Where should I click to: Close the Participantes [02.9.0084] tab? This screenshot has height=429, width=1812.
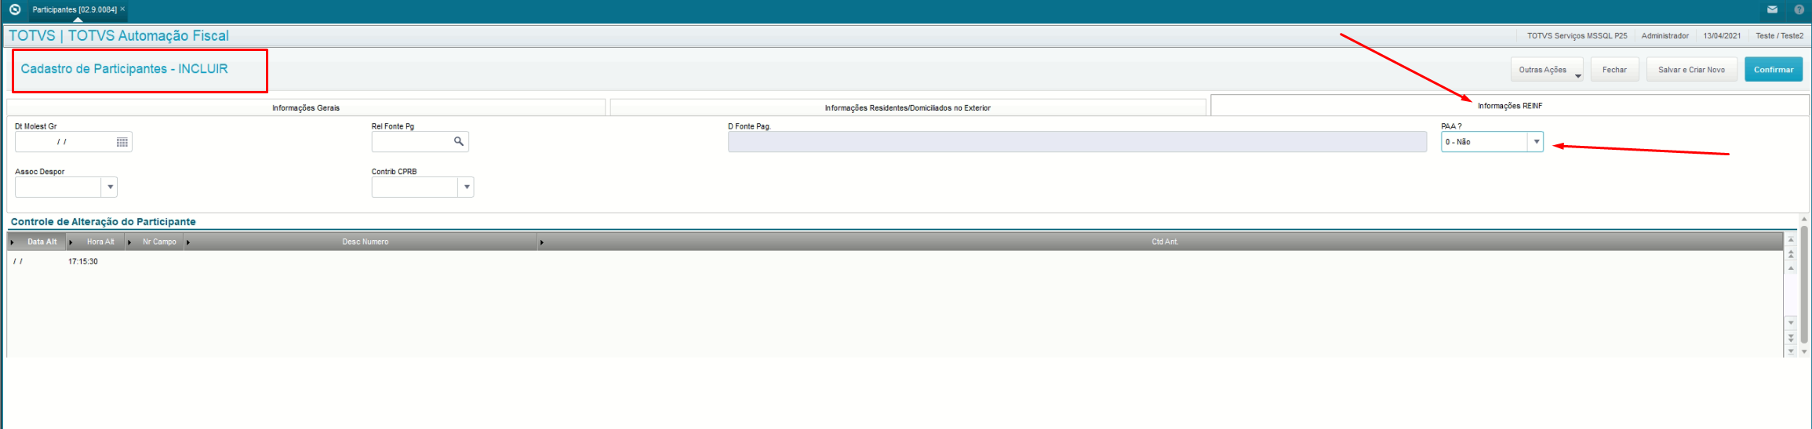(x=122, y=9)
